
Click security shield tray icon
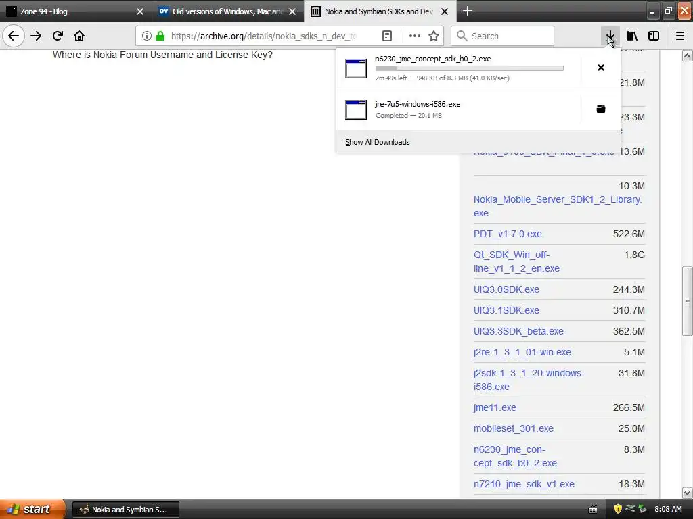(618, 509)
